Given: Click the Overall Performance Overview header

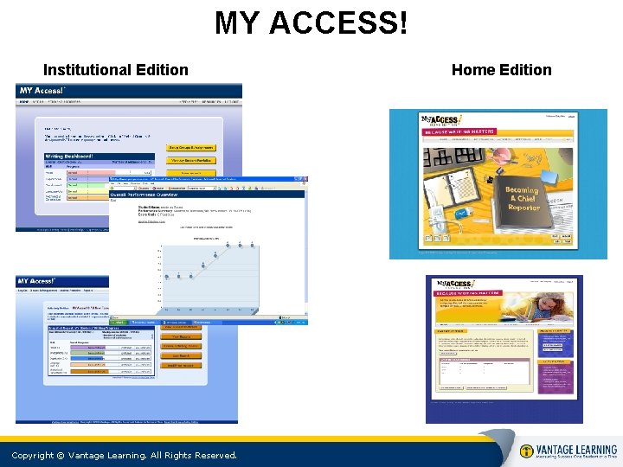Looking at the screenshot, I should (207, 195).
